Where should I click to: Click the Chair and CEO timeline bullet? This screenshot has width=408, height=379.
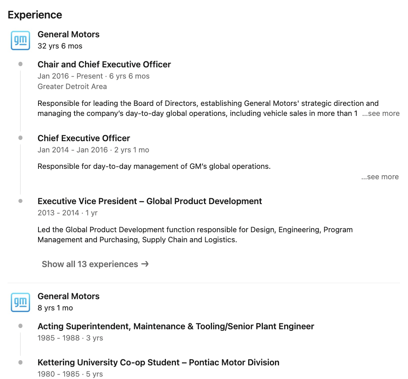click(x=20, y=64)
